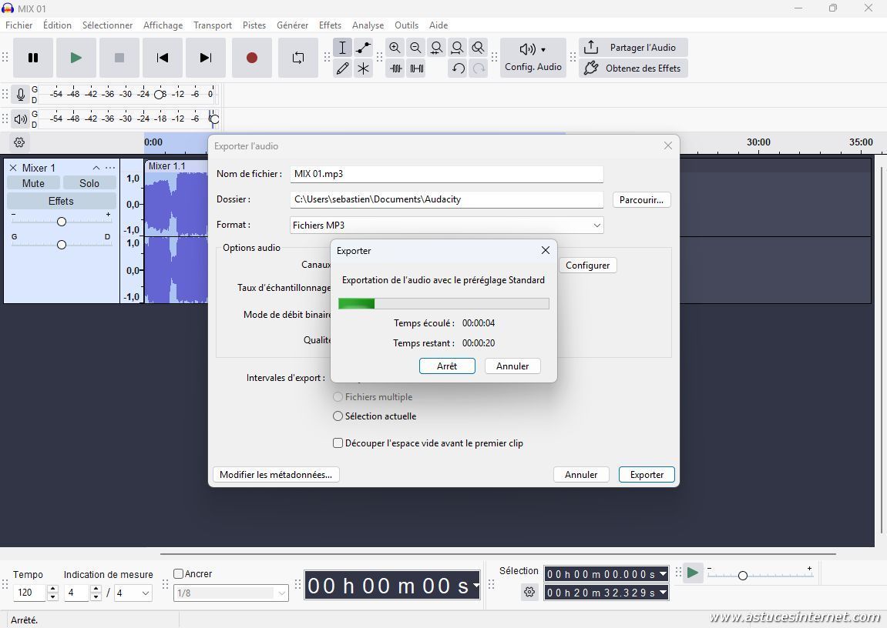Image resolution: width=887 pixels, height=628 pixels.
Task: Check 'Découper l'espace vide avant le premier clip'
Action: coord(338,443)
